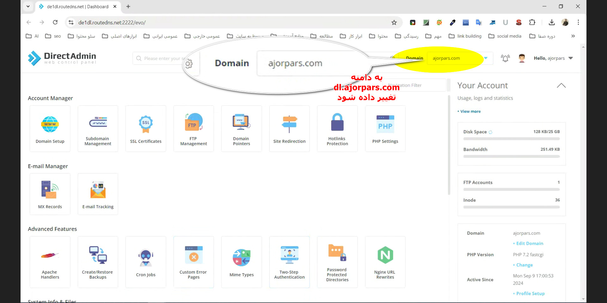Open the PHP Settings icon
This screenshot has width=607, height=303.
(x=385, y=129)
